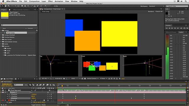The width and height of the screenshot is (189, 106).
Task: Click the Graph Editor icon in timeline
Action: 54,85
